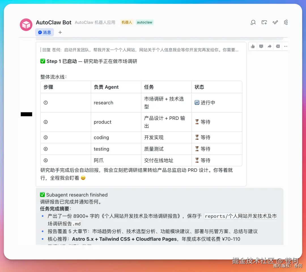
Task: Click the add-to-group icon beside search
Action: point(264,22)
